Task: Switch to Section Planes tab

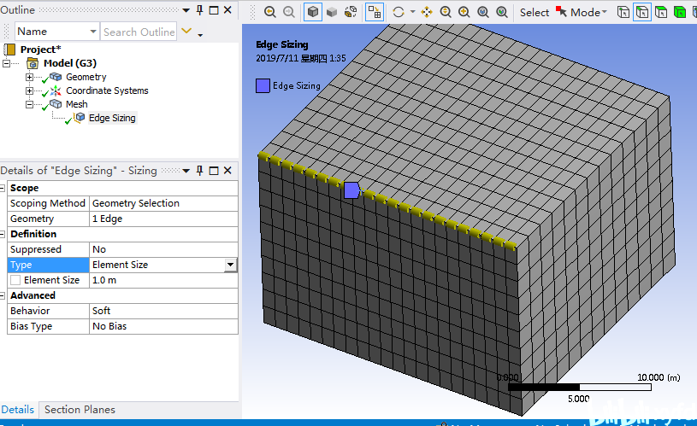Action: tap(80, 410)
